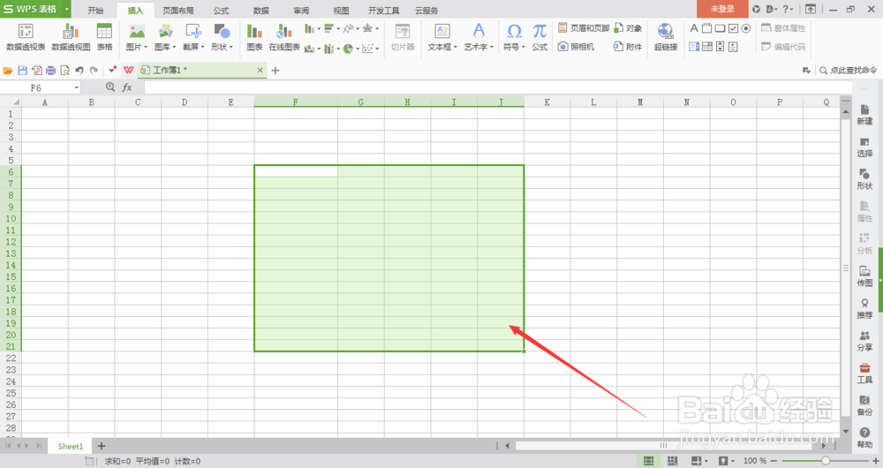Switch to the 数据 tab

[x=260, y=10]
